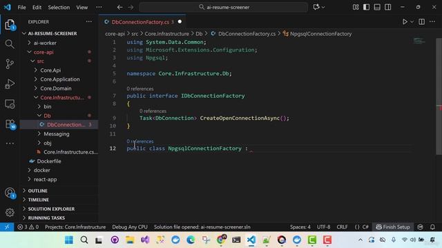This screenshot has width=442, height=248.
Task: Open the Run and Debug view
Action: coord(10,84)
